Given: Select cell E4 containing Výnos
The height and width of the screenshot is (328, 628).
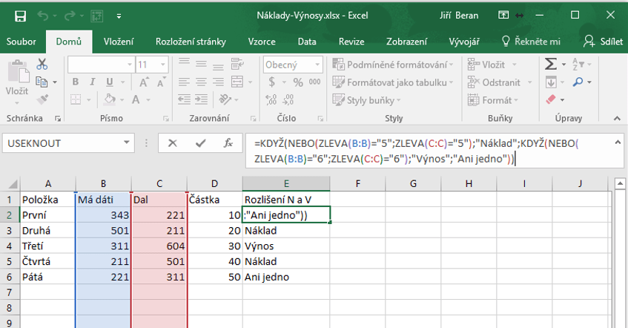Looking at the screenshot, I should tap(285, 246).
